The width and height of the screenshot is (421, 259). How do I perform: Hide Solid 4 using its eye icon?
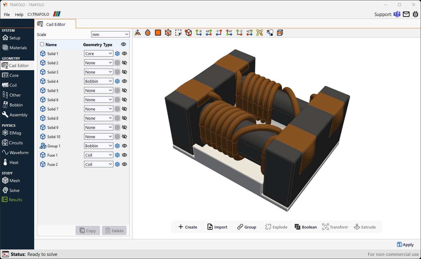124,81
